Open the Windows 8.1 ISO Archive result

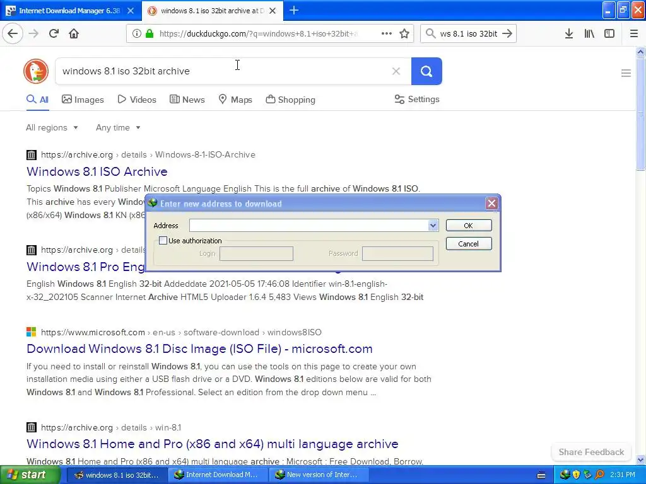(x=97, y=171)
